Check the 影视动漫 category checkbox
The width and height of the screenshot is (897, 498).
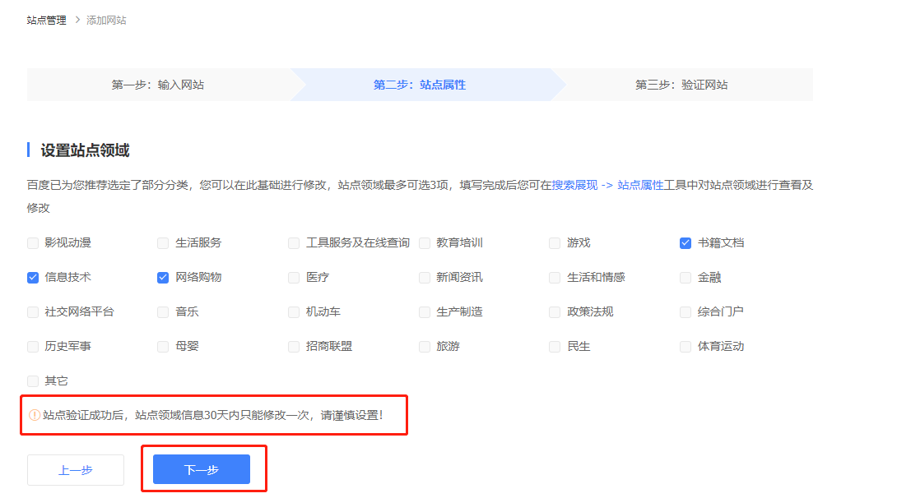coord(32,242)
